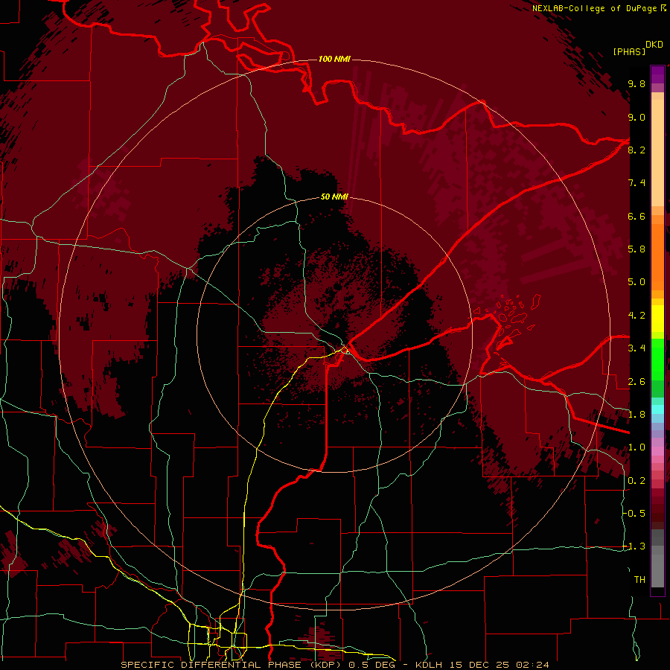Click the 2.6 legend value

[x=636, y=382]
